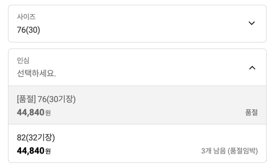270x167 pixels.
Task: Click the selected size value 76(30)
Action: pos(28,31)
